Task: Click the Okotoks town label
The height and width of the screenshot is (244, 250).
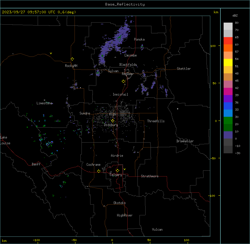Action: tap(119, 203)
